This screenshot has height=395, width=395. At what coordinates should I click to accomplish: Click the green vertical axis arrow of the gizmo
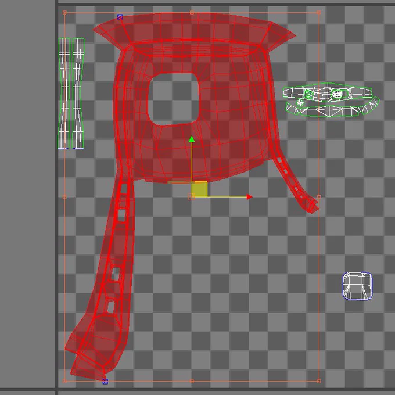pyautogui.click(x=192, y=139)
